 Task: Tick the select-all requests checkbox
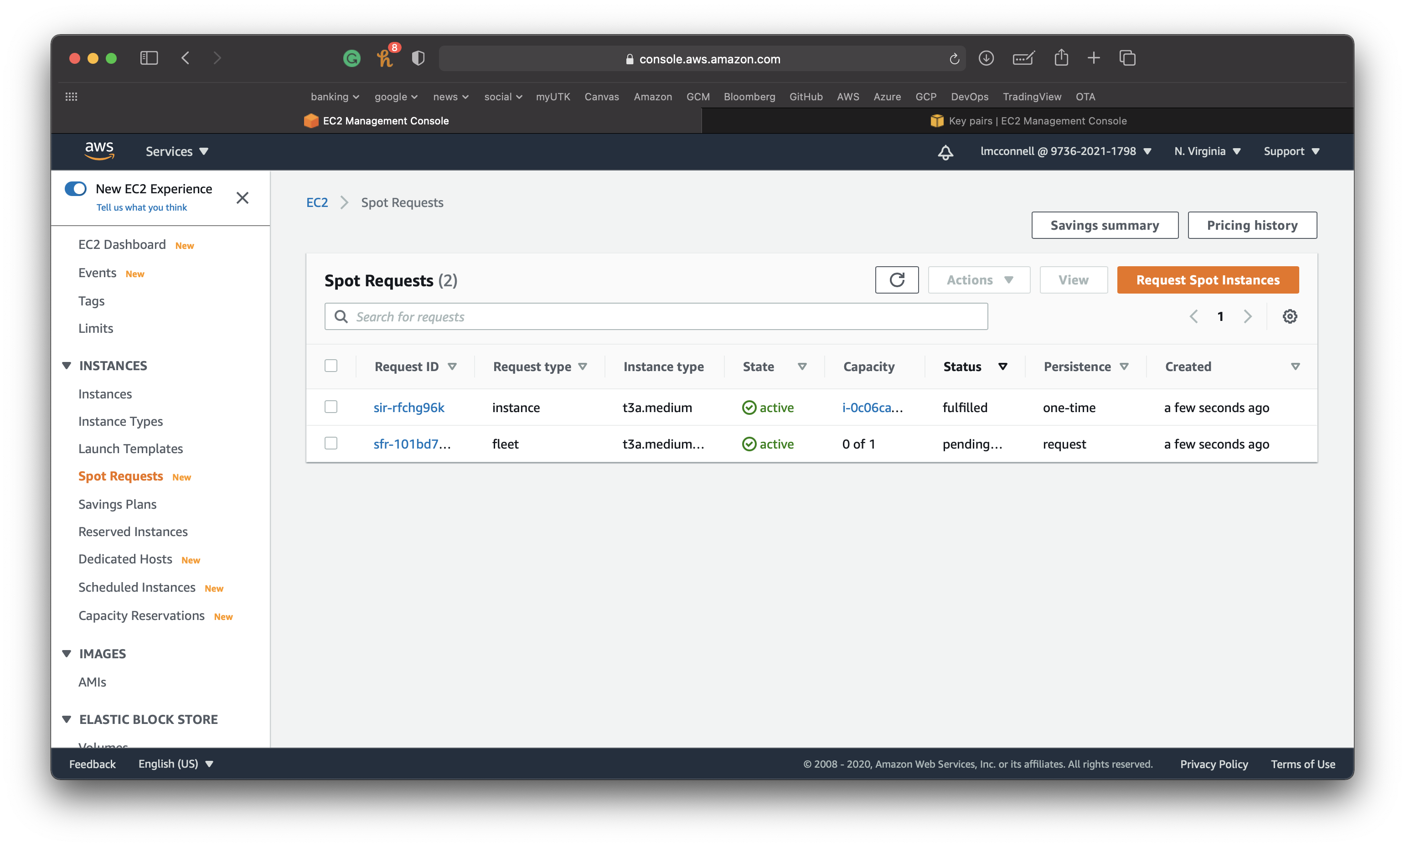point(331,366)
